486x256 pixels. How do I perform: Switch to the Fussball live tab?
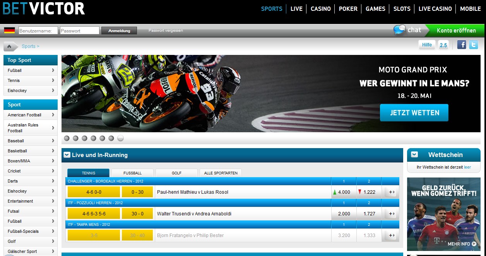[132, 173]
